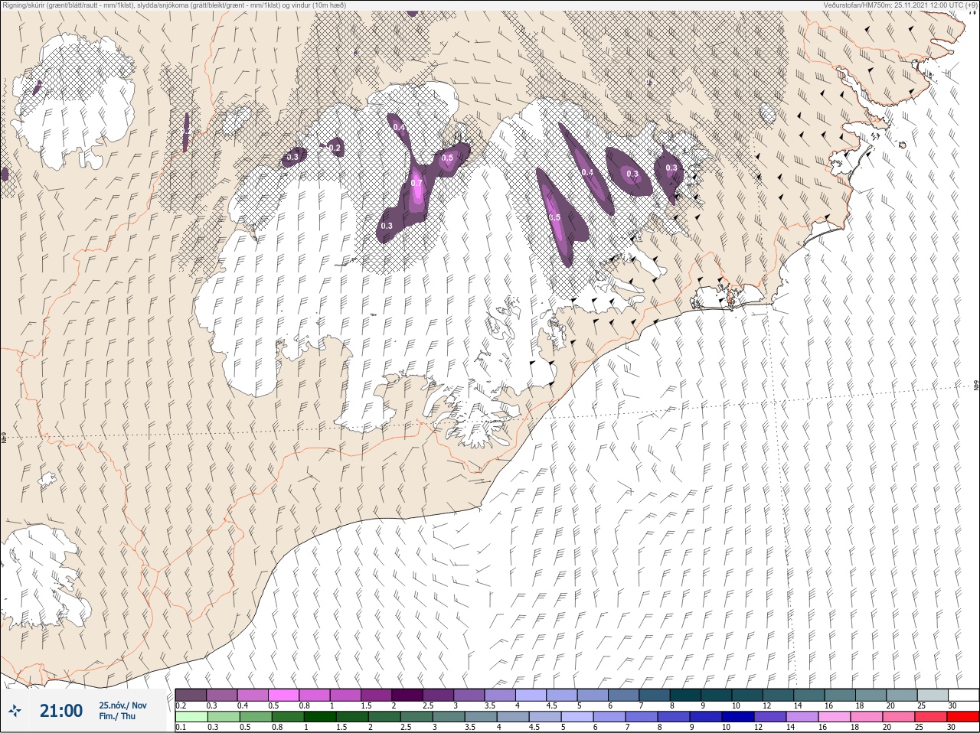Click the '4.5' value label in the top legend row

pyautogui.click(x=551, y=705)
